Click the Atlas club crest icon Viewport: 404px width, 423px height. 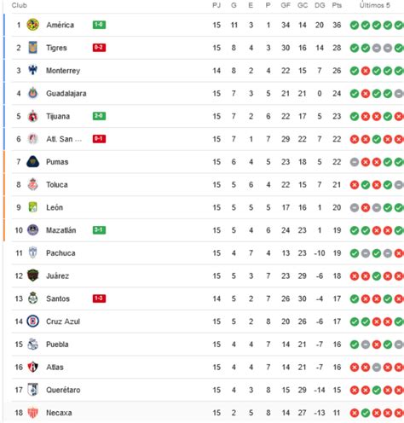tap(32, 367)
